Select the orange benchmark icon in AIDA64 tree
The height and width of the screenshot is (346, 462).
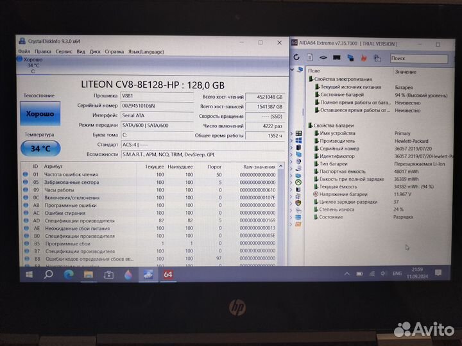pyautogui.click(x=298, y=224)
